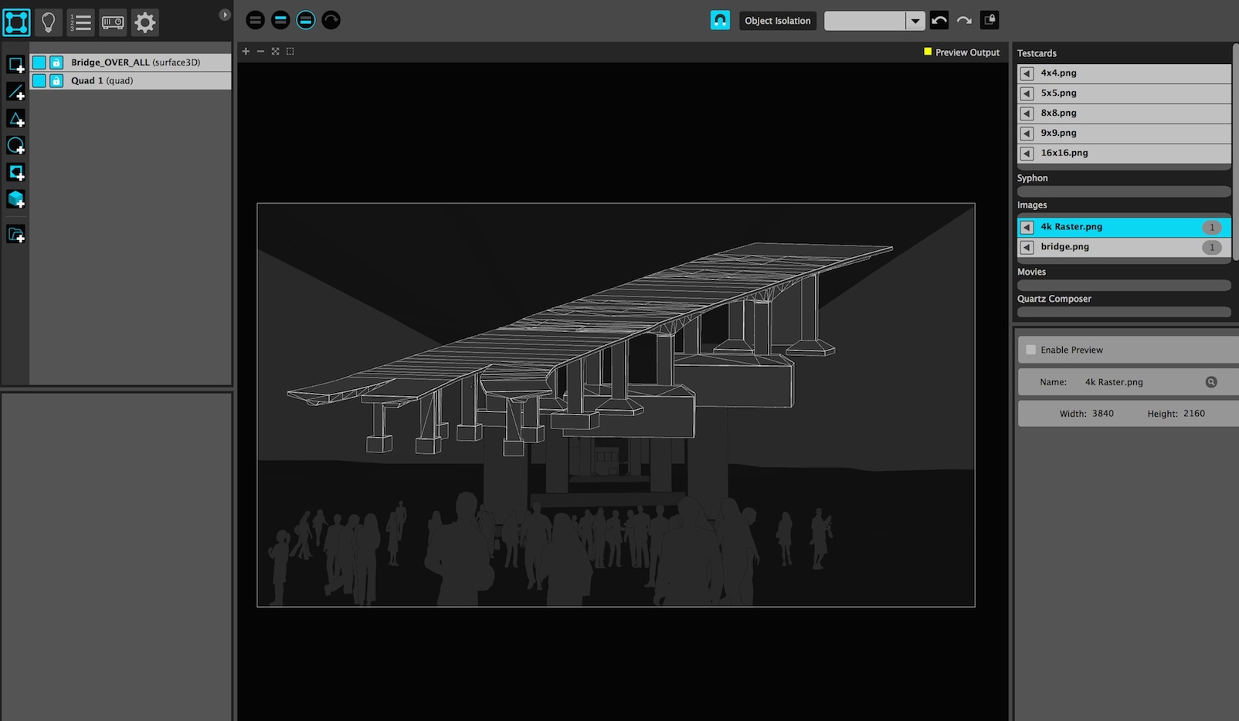Select the add 3D cube surface tool
This screenshot has width=1239, height=721.
coord(15,199)
